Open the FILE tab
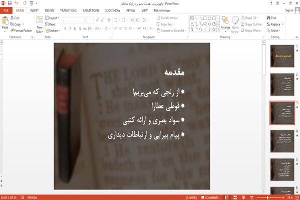Screen dimensions: 300x200 (x=6, y=11)
